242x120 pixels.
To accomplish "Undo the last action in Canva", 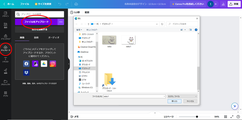I will click(60, 4).
